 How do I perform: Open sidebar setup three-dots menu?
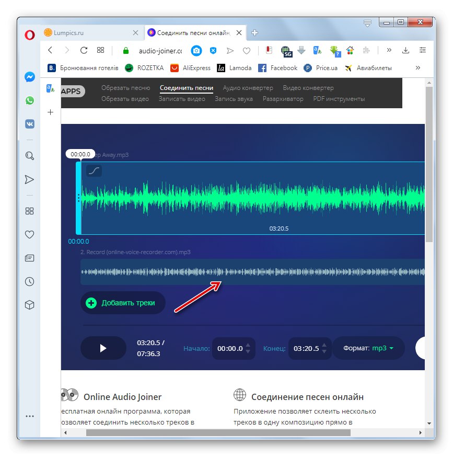pyautogui.click(x=29, y=416)
